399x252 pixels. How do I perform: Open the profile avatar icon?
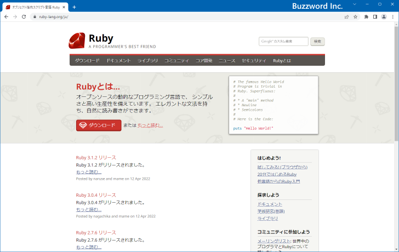click(384, 17)
